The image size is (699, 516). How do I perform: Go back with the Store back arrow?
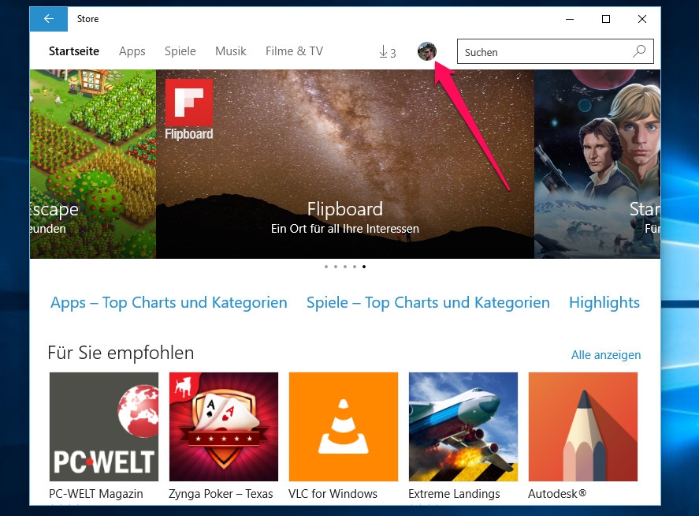click(49, 19)
